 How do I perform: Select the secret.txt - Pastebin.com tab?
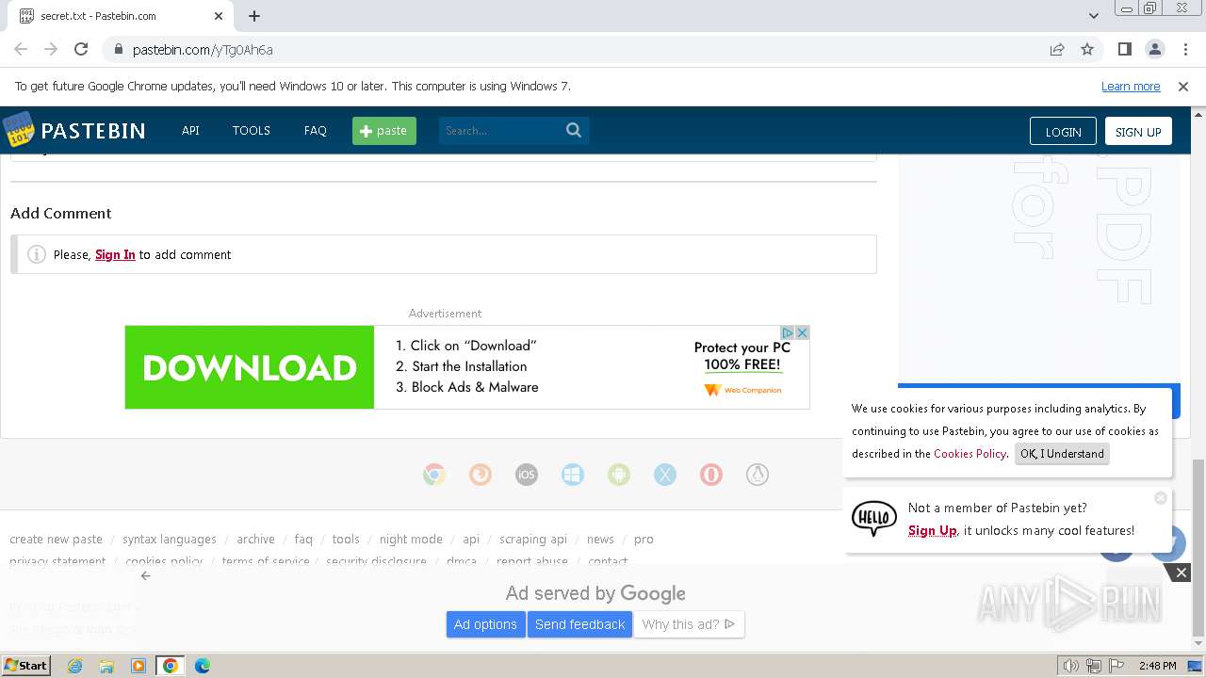coord(121,16)
